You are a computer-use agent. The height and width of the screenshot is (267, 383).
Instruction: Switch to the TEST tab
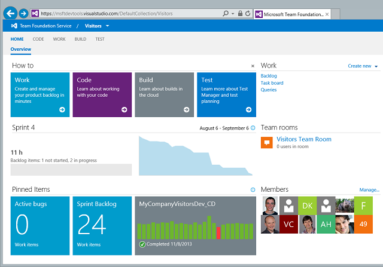[x=100, y=39]
